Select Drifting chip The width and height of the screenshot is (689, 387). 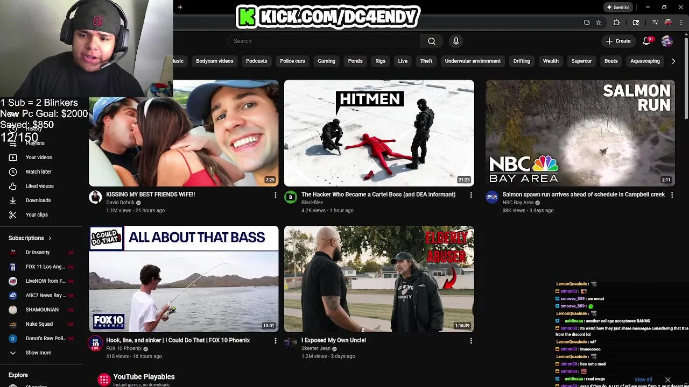522,61
